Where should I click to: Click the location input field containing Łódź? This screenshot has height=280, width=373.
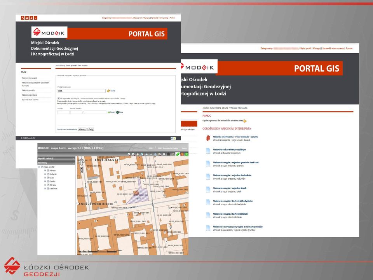pyautogui.click(x=81, y=91)
